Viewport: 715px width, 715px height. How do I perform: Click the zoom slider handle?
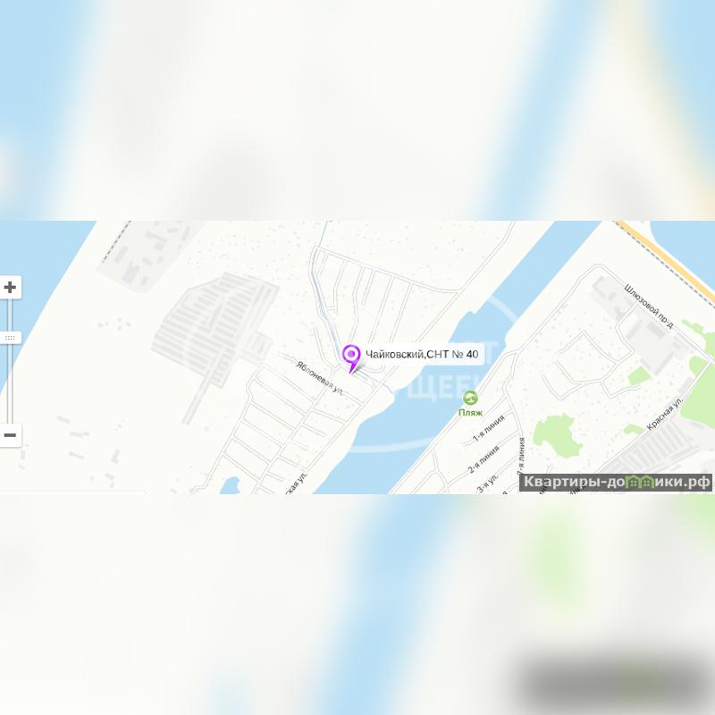(10, 338)
